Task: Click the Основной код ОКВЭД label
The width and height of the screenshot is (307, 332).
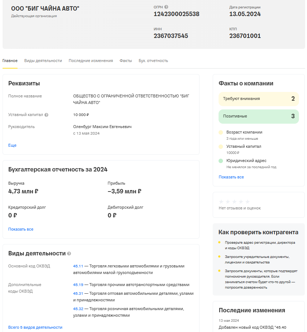Action: [29, 266]
